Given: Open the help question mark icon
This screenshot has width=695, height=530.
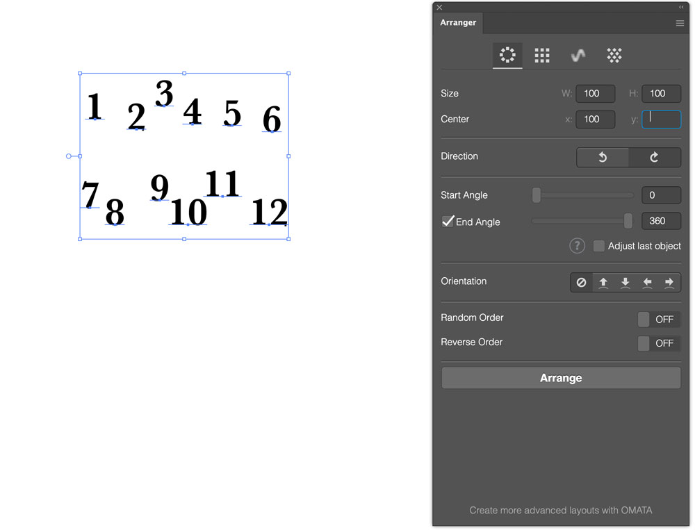Looking at the screenshot, I should (x=577, y=245).
